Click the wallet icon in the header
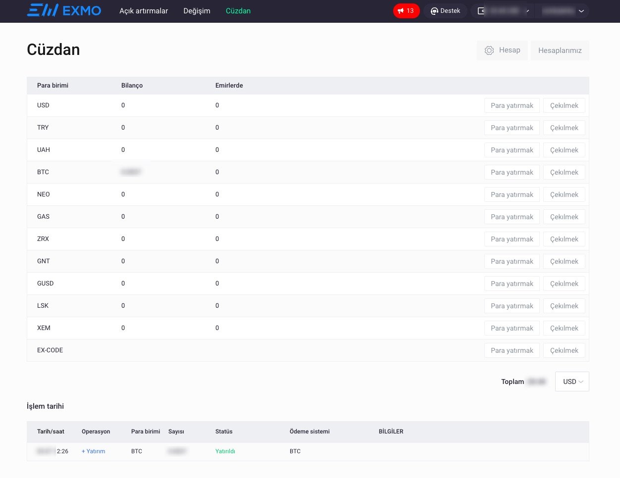 481,11
